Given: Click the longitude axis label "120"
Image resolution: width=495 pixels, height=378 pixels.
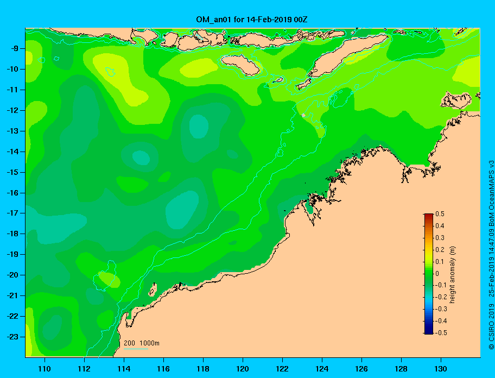Looking at the screenshot, I should 243,369.
